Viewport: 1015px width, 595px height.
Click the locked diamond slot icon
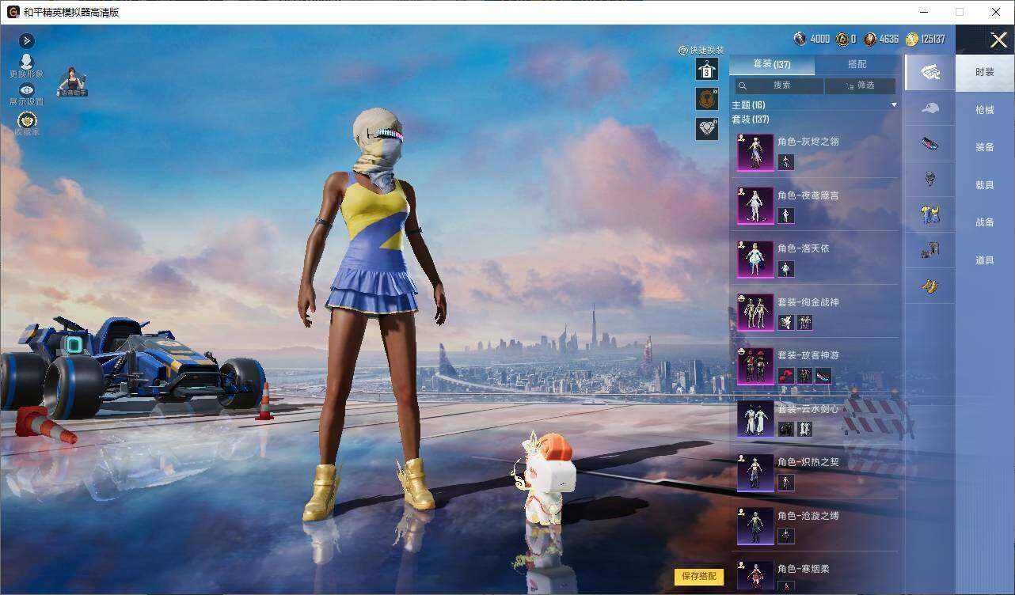707,128
